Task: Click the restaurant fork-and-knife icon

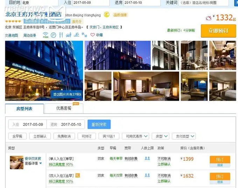Action: pos(61,35)
